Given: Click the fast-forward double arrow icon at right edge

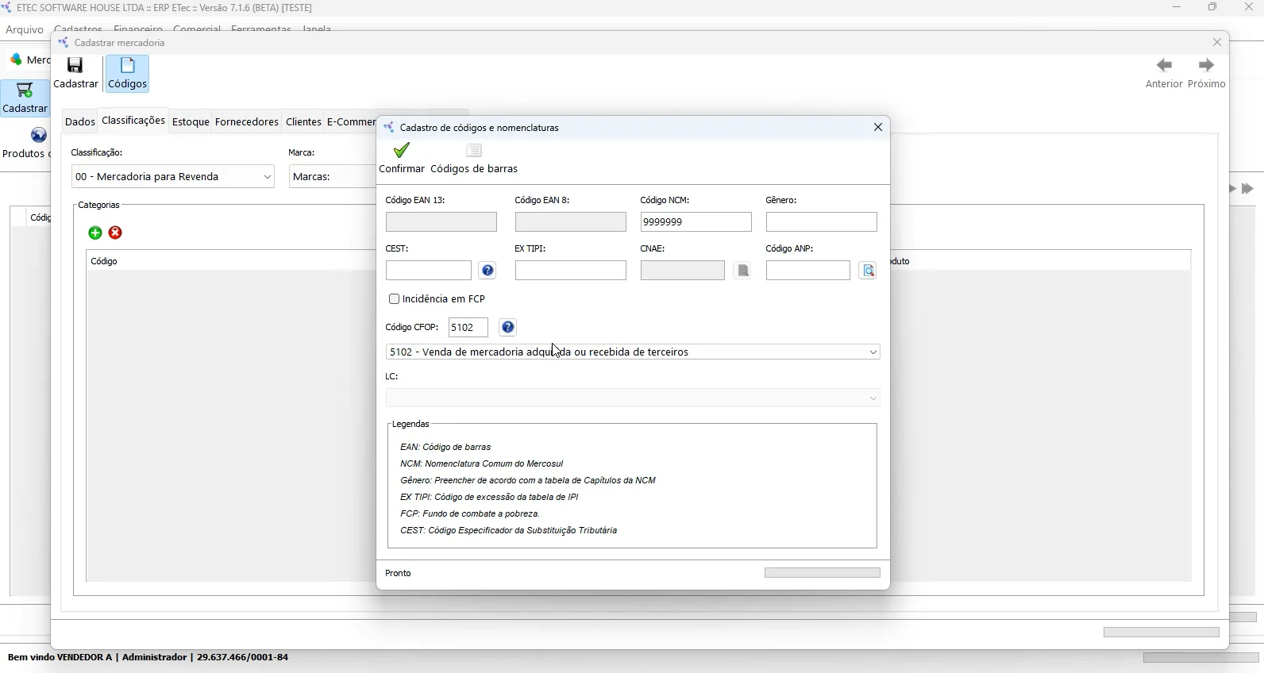Looking at the screenshot, I should tap(1248, 189).
